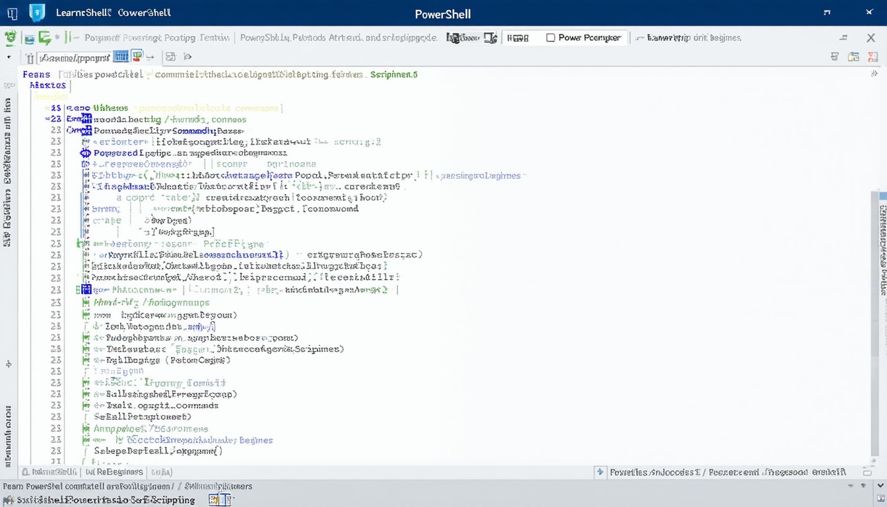
Task: Click the save-layout icon in second toolbar
Action: coord(170,57)
